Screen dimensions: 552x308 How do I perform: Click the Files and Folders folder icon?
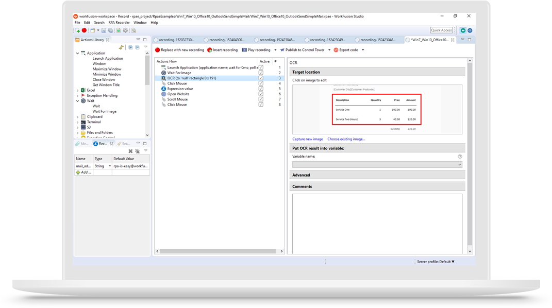click(83, 132)
